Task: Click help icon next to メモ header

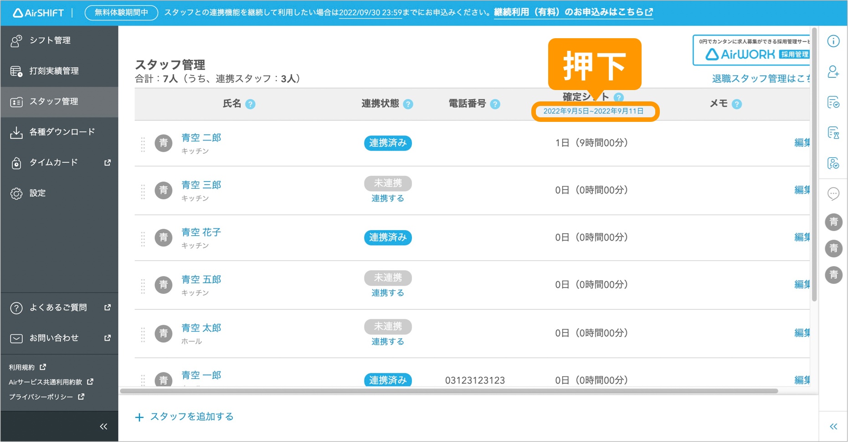Action: tap(736, 104)
